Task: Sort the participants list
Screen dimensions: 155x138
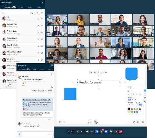Action: pyautogui.click(x=37, y=13)
